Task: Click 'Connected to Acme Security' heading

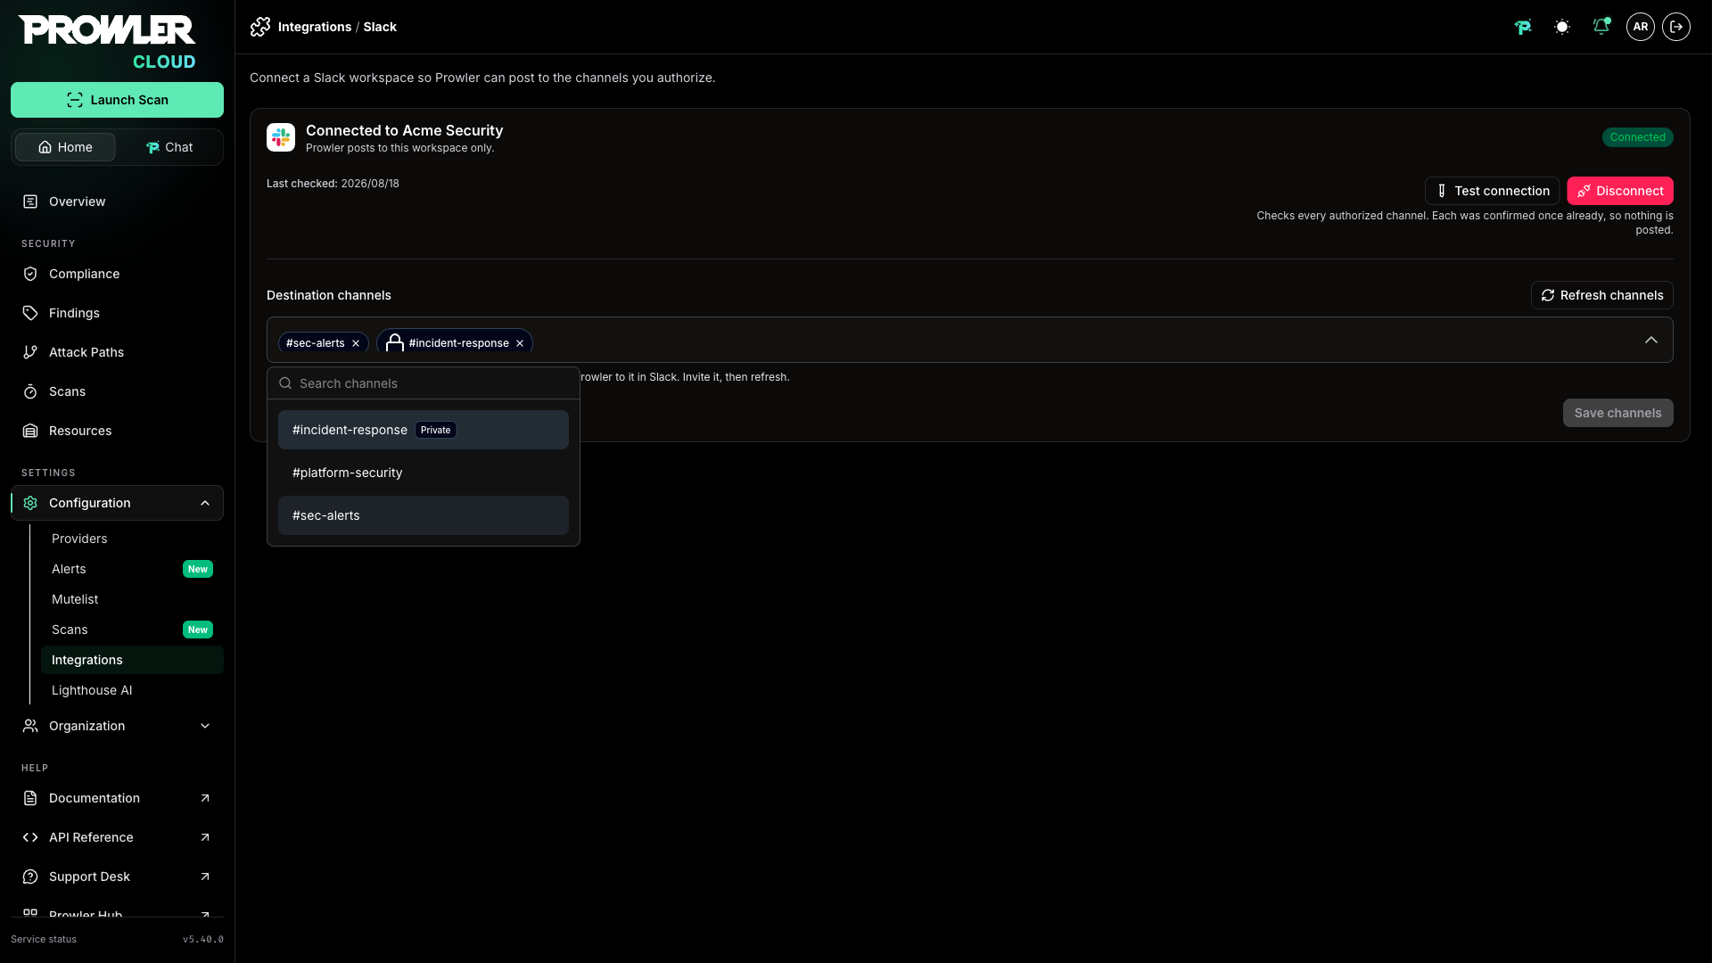Action: 404,130
